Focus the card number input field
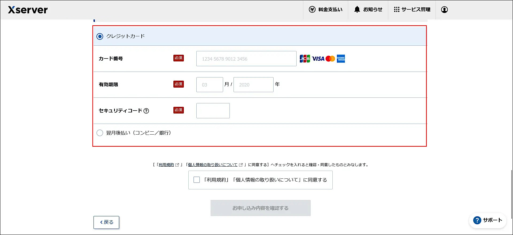The image size is (513, 235). coord(246,58)
